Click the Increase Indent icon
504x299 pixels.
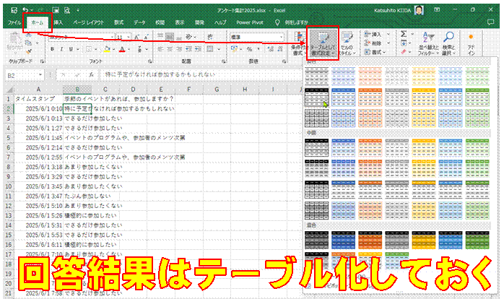tap(199, 49)
